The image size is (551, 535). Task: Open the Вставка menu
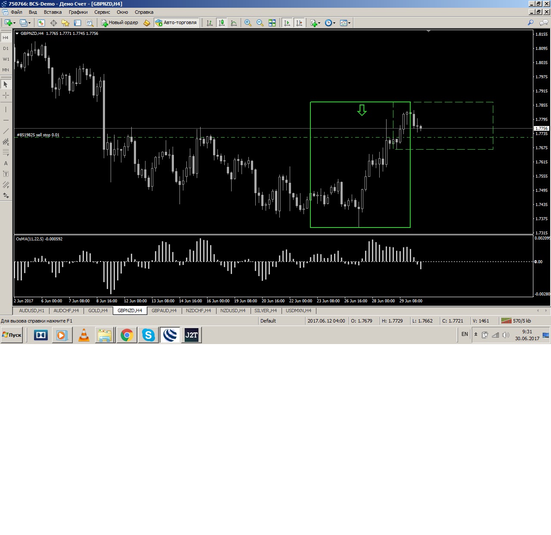click(x=53, y=12)
